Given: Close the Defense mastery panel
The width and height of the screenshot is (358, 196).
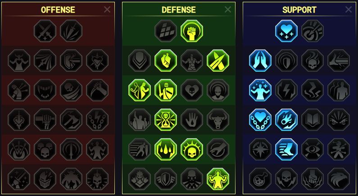Looking at the screenshot, I should [x=228, y=9].
